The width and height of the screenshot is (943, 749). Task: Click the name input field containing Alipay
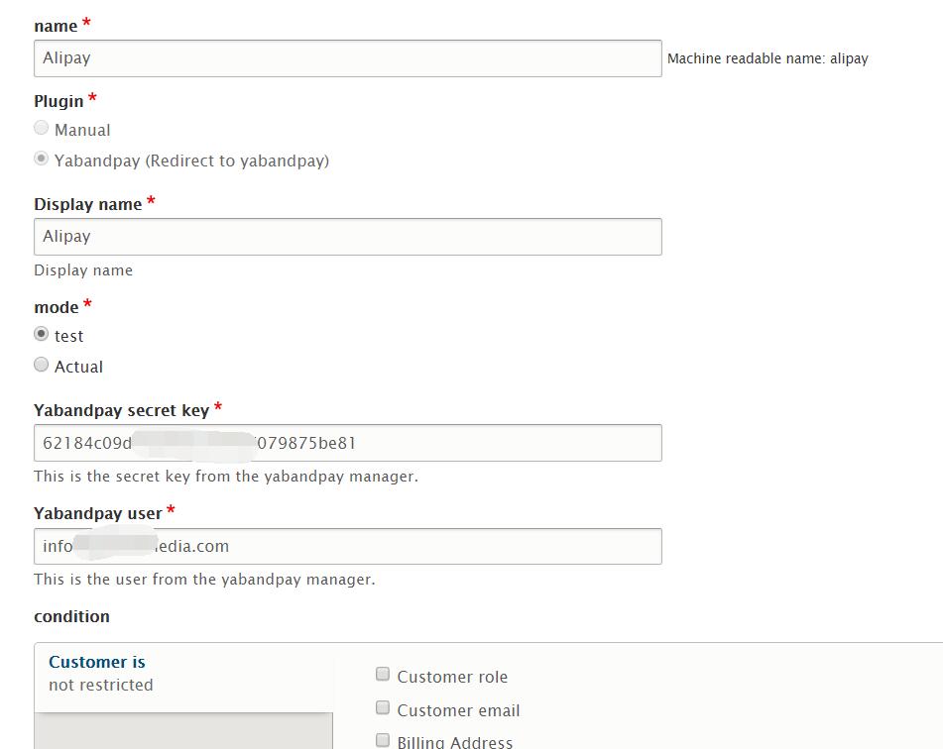click(347, 58)
